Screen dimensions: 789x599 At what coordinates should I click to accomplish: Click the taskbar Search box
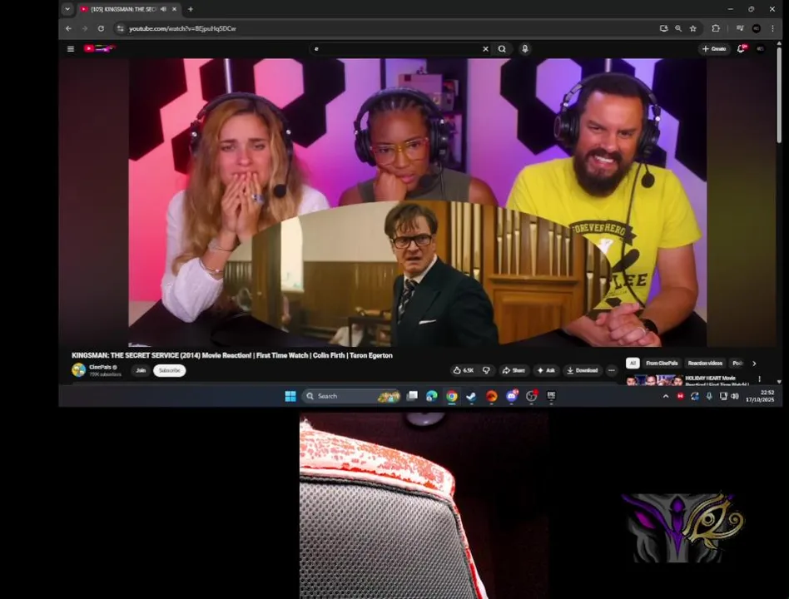(x=351, y=396)
